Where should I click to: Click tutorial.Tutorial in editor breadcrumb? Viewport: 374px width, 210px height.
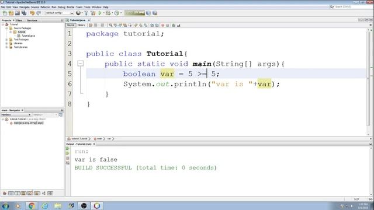point(79,139)
